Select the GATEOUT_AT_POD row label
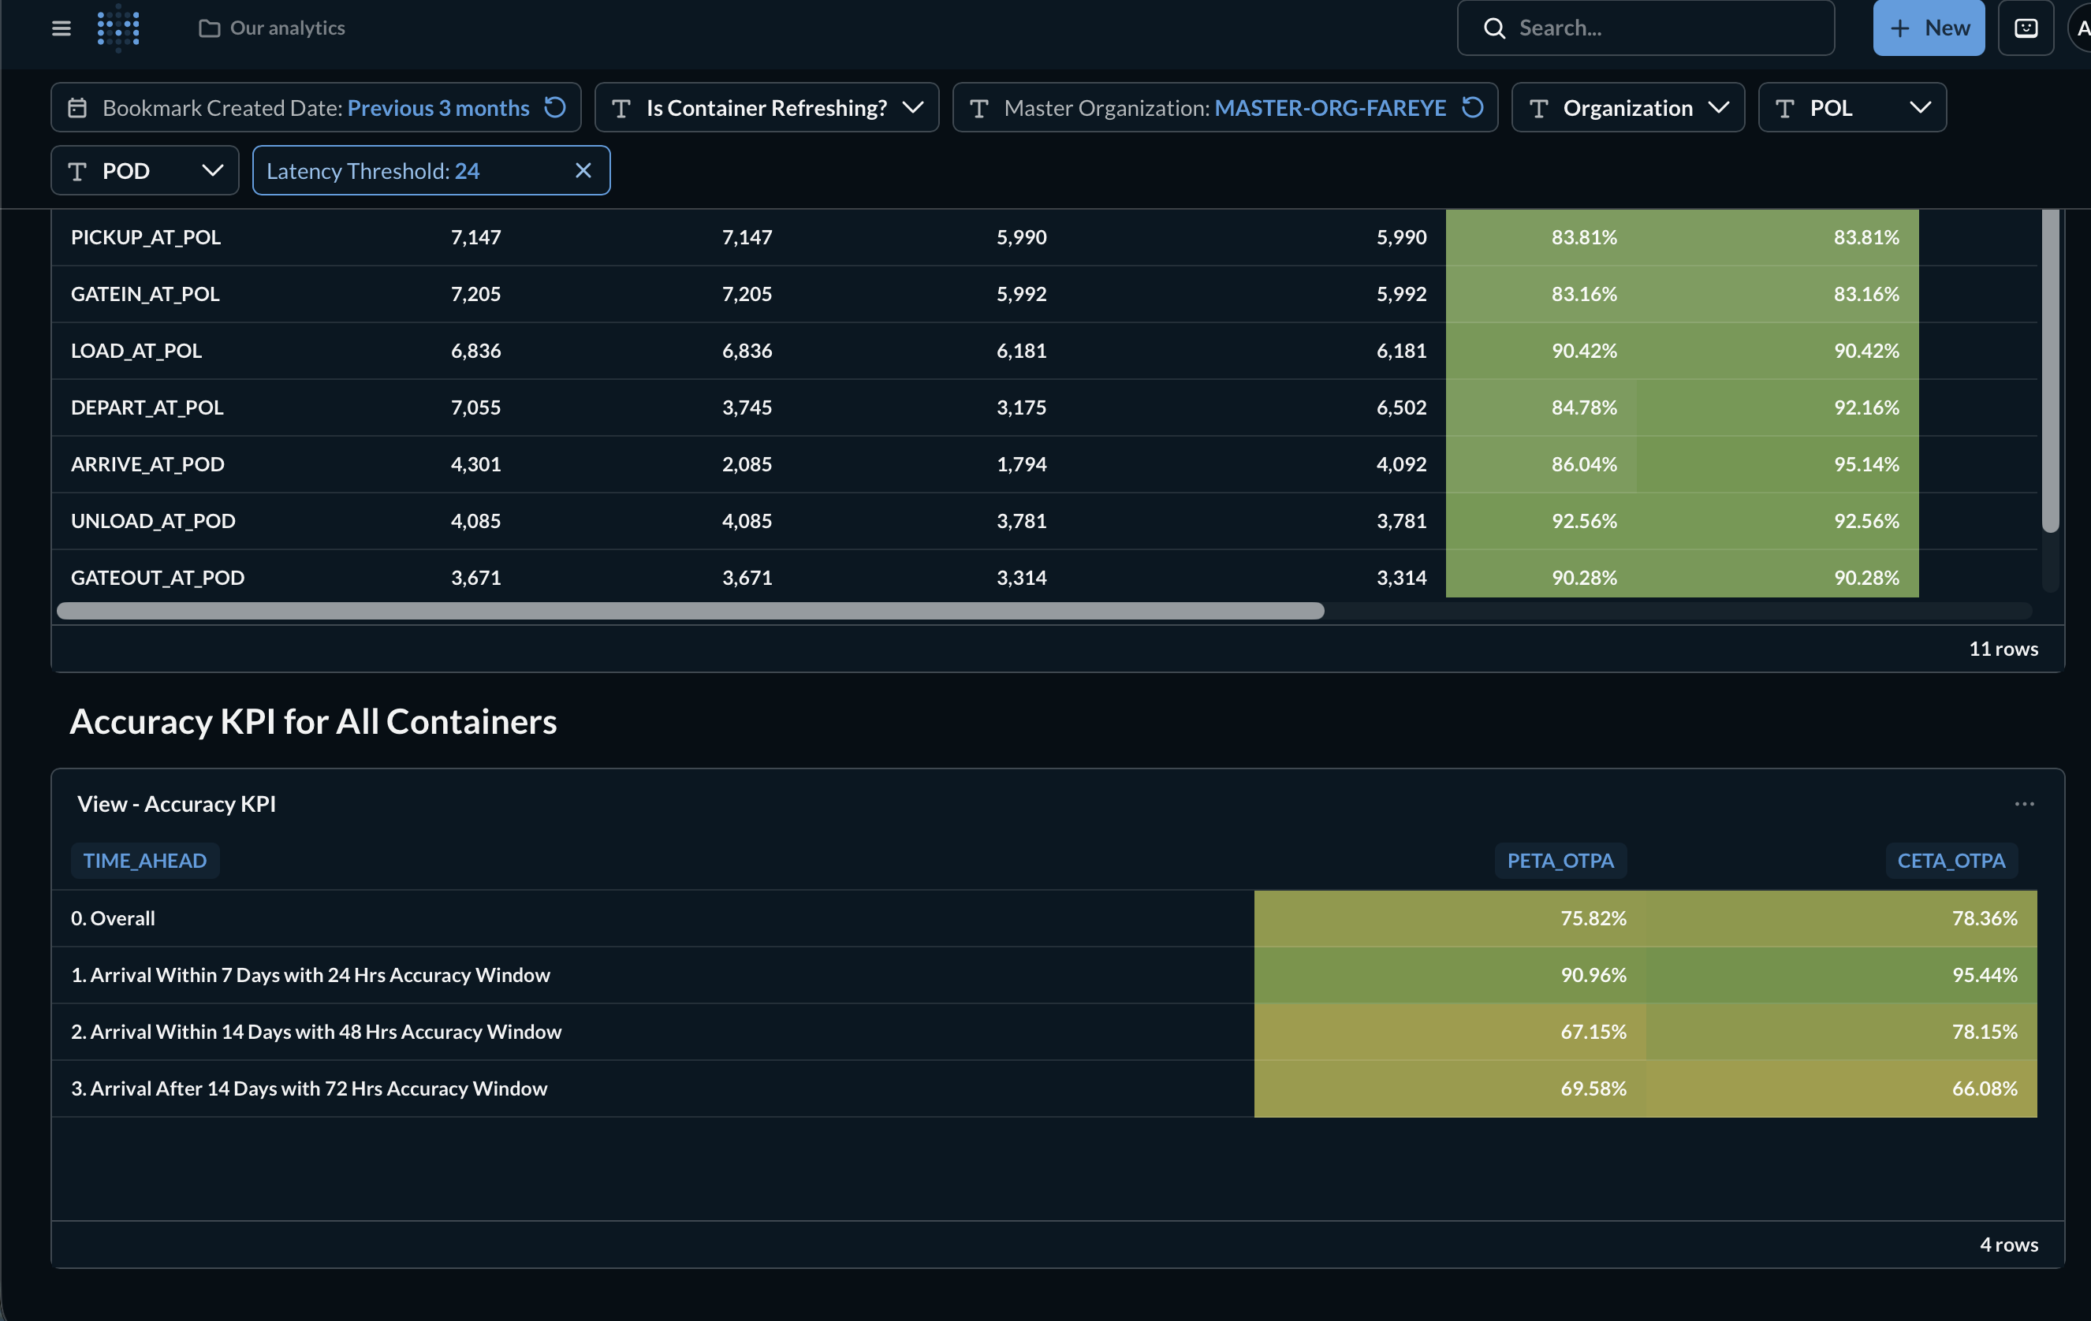This screenshot has width=2091, height=1321. pyautogui.click(x=158, y=577)
